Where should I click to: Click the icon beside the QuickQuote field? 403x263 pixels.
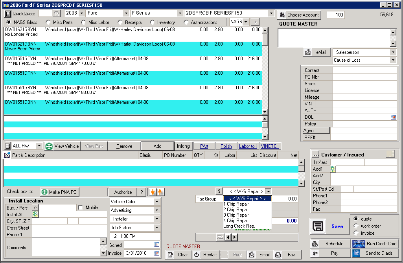click(57, 13)
